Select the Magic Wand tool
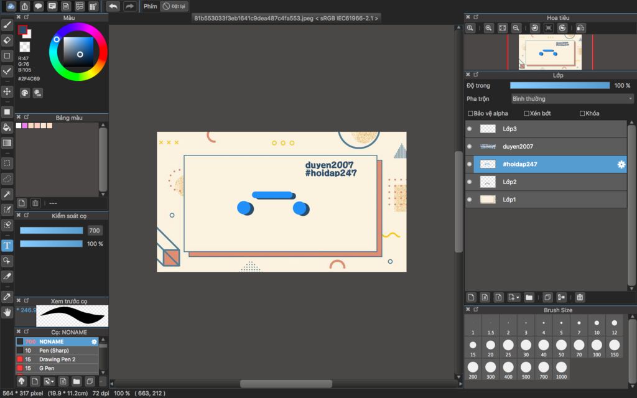This screenshot has width=637, height=398. (7, 194)
